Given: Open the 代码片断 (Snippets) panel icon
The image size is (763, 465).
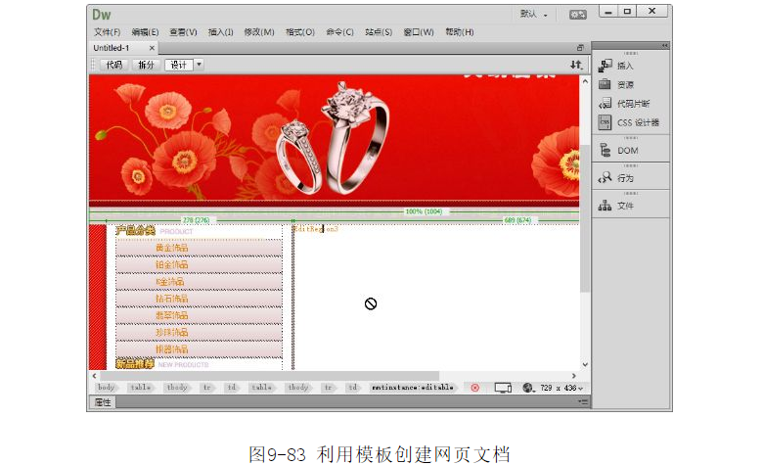Looking at the screenshot, I should (606, 104).
